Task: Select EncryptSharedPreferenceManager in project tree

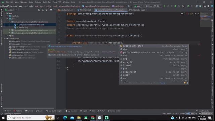Action: pyautogui.click(x=31, y=25)
